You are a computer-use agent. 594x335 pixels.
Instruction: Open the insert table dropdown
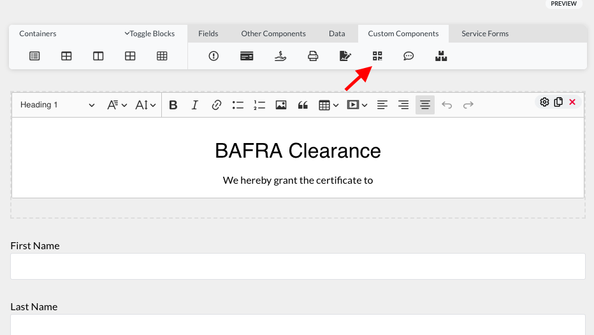click(x=328, y=105)
